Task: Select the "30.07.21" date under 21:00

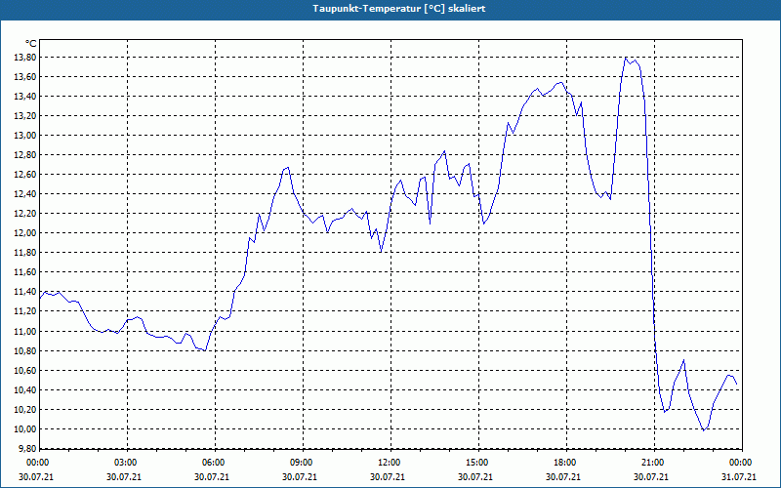Action: pos(651,477)
